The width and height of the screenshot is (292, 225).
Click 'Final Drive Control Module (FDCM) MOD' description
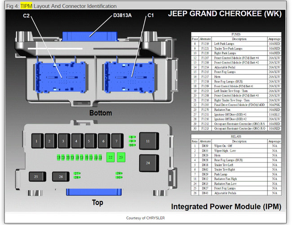point(239,105)
